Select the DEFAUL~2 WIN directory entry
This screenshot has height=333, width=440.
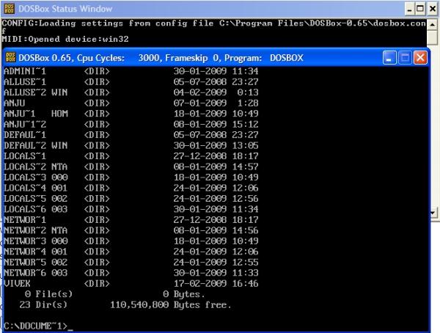[x=131, y=145]
